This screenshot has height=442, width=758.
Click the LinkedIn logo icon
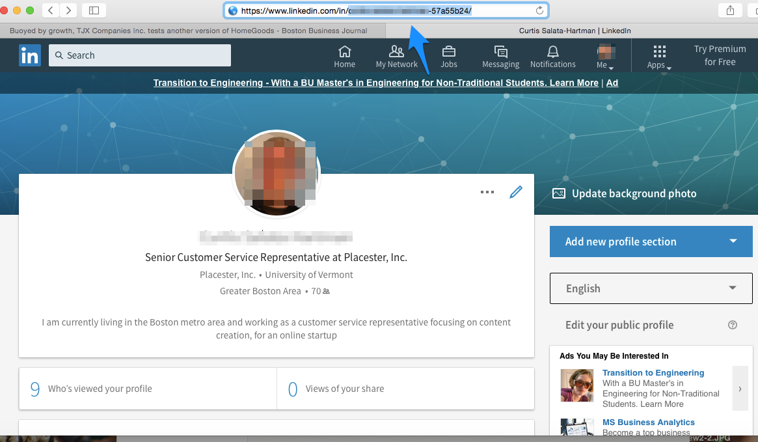[30, 55]
